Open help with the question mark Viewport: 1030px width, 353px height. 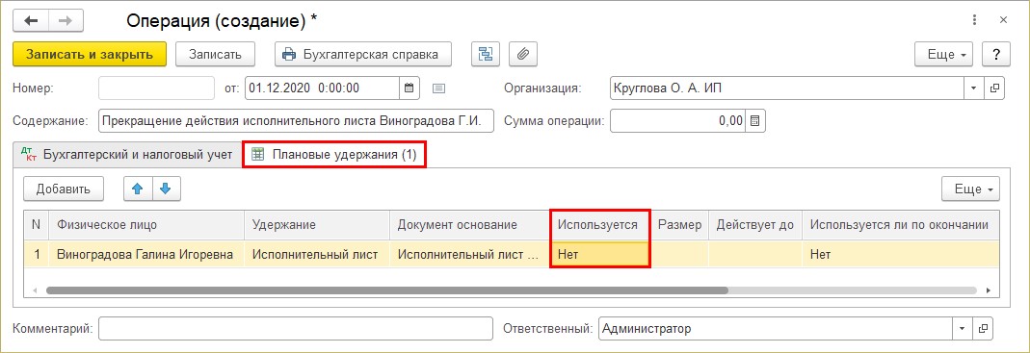(x=996, y=55)
